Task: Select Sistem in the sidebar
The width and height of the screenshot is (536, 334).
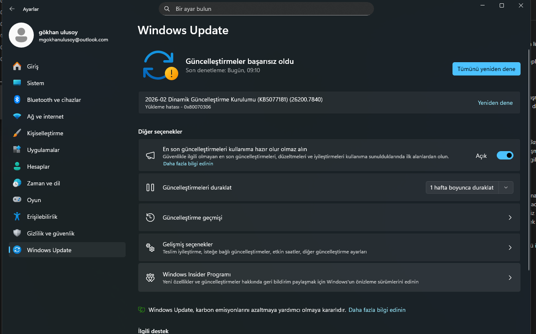Action: pos(67,83)
